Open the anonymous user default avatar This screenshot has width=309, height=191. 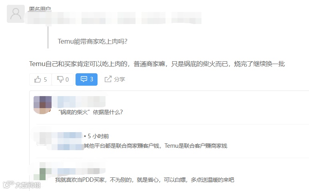pyautogui.click(x=16, y=14)
